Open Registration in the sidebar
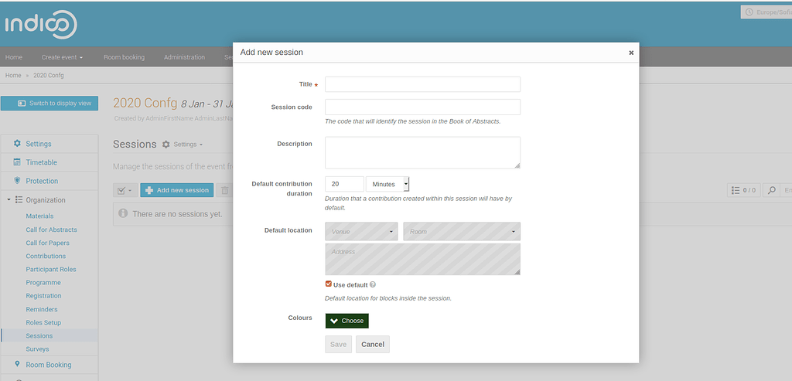This screenshot has height=381, width=792. click(43, 296)
